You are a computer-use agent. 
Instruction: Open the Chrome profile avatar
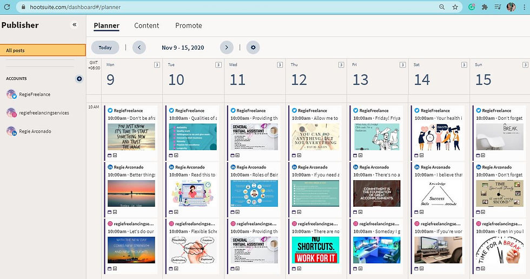511,7
